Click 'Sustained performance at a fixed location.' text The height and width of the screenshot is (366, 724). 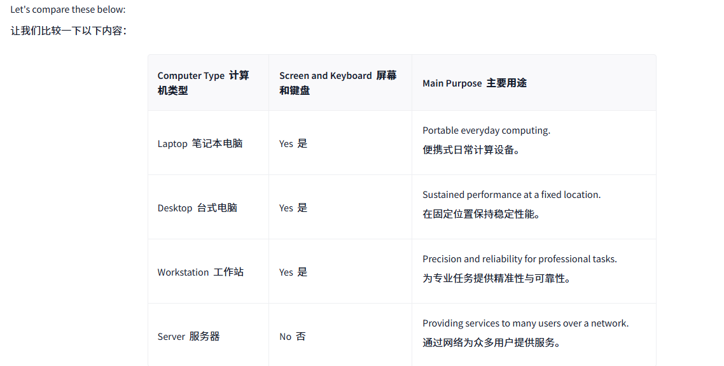512,195
